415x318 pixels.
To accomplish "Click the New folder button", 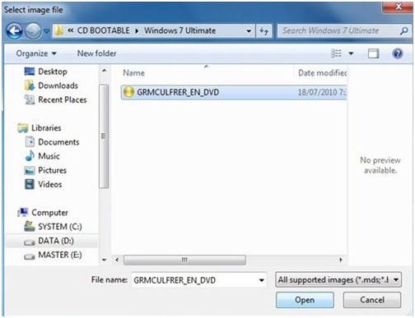I will tap(96, 53).
